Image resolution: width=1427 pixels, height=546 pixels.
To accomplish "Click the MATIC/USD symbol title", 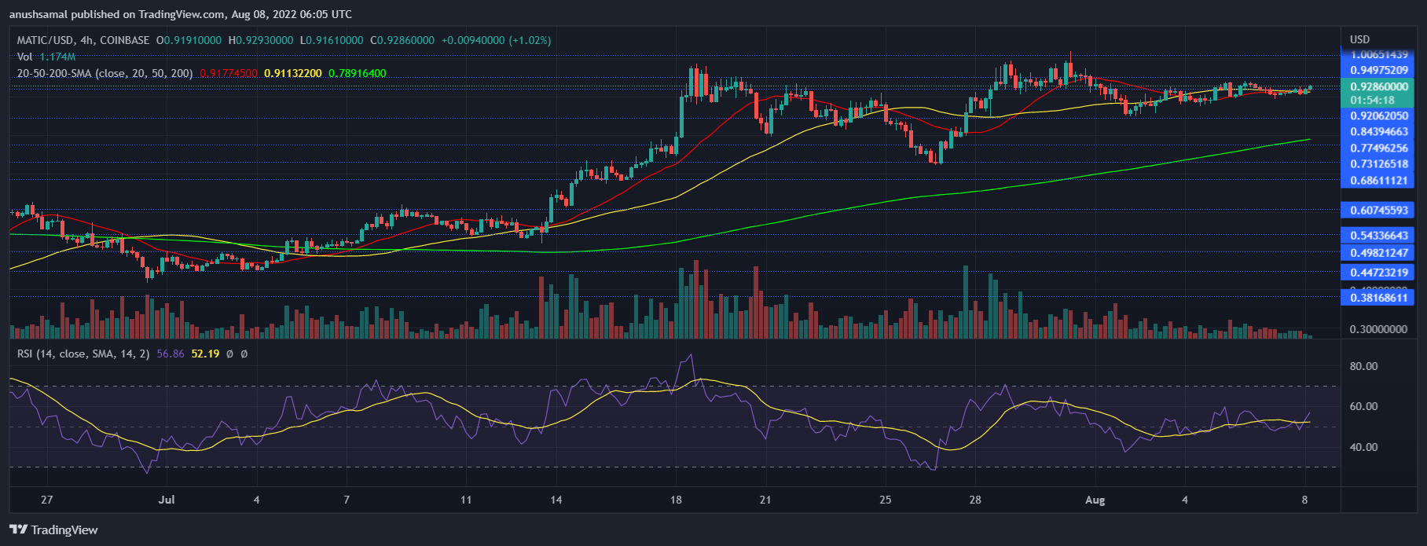I will 46,40.
